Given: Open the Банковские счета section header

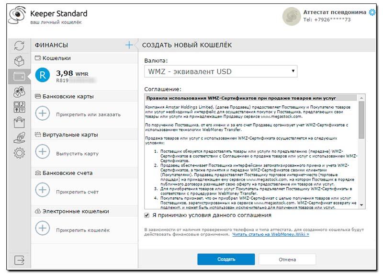Looking at the screenshot, I should point(85,173).
